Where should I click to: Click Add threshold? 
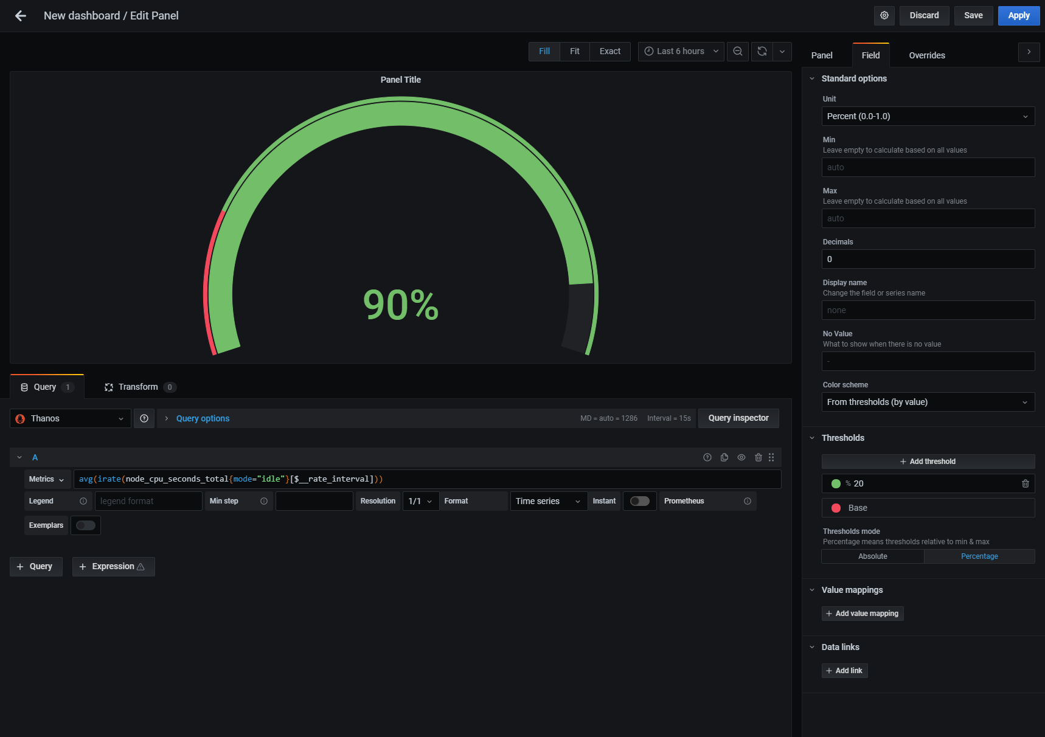(928, 461)
